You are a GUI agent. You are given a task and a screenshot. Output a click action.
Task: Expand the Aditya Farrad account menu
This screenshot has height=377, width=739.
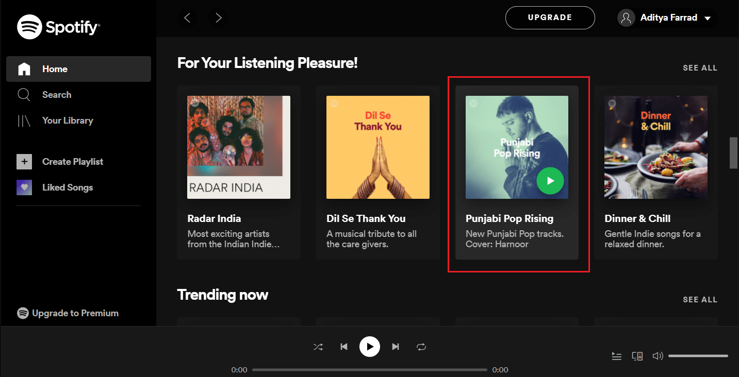[x=666, y=18]
